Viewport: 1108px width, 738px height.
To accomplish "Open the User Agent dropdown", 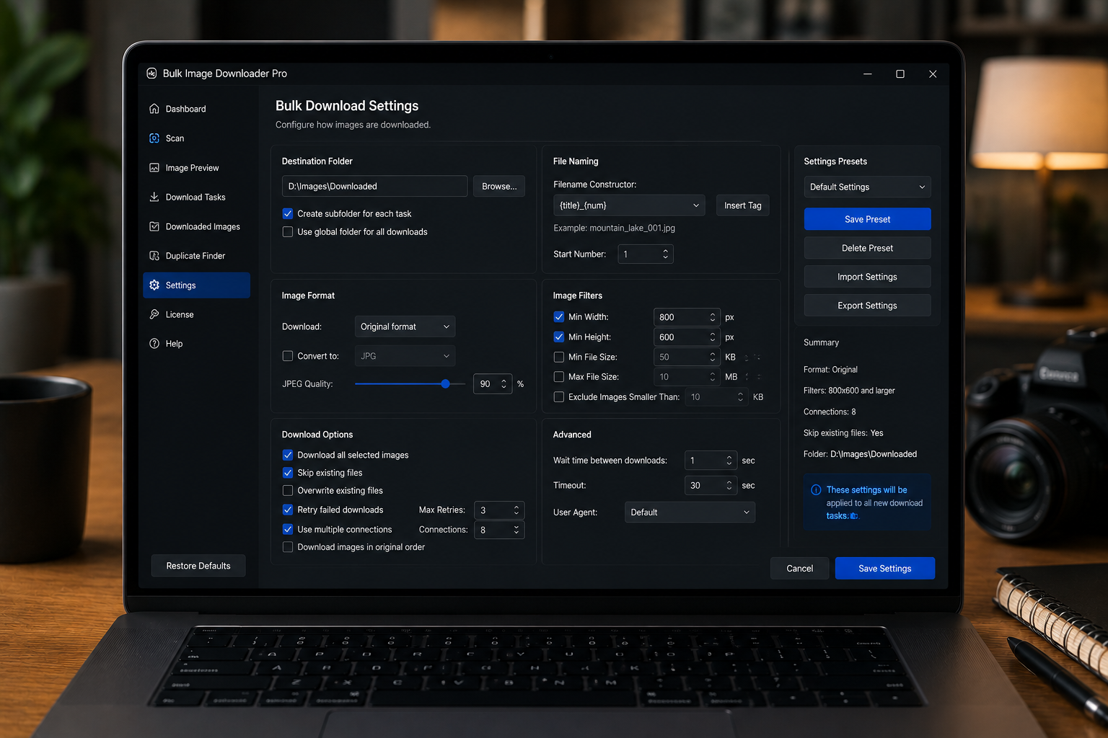I will [690, 512].
